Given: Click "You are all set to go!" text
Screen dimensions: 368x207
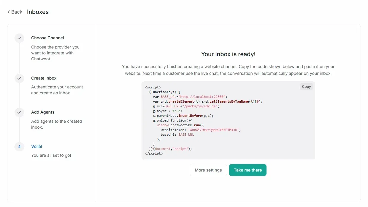Looking at the screenshot, I should tap(51, 155).
